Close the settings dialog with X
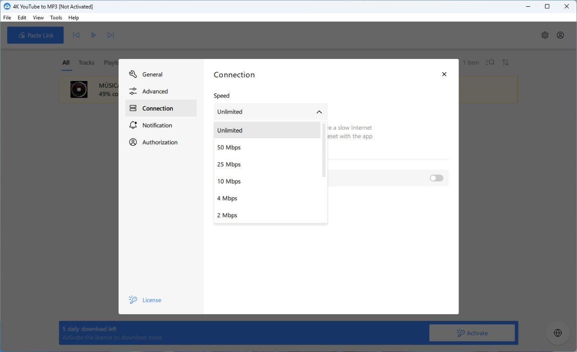This screenshot has height=352, width=577. (x=444, y=74)
